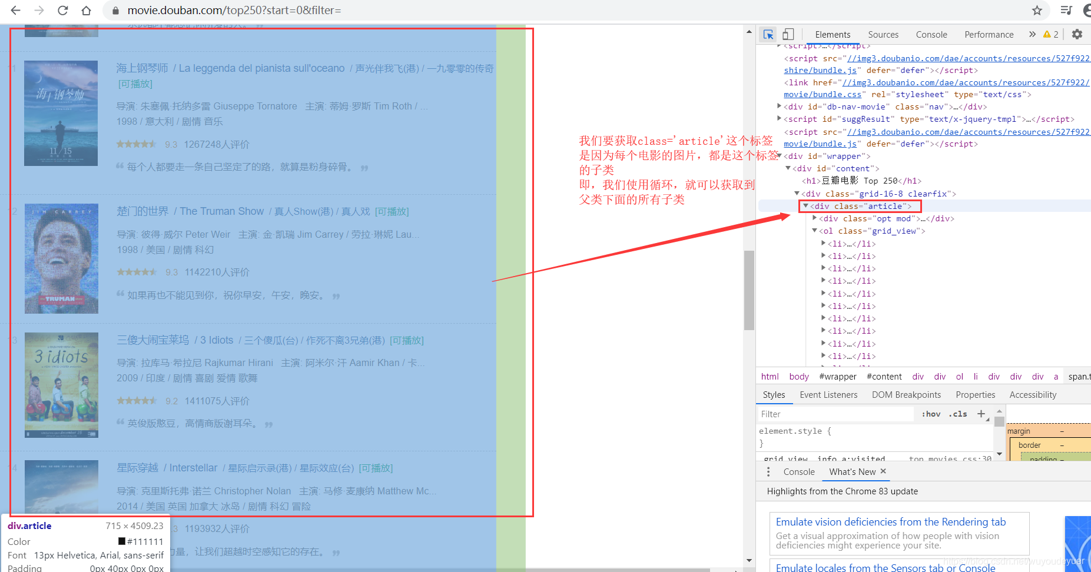Collapse the div grid-16-8 clearfix node

tap(797, 194)
